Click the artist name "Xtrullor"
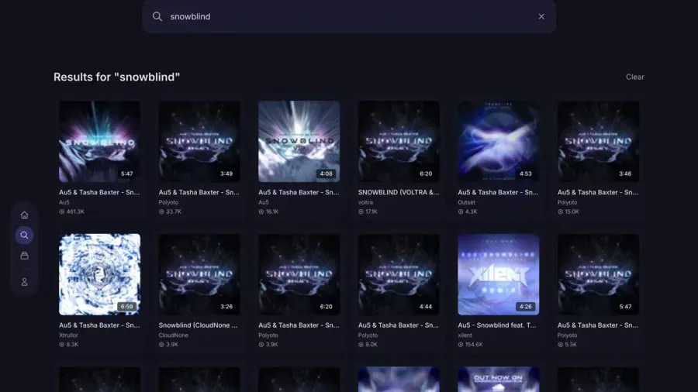Image resolution: width=698 pixels, height=392 pixels. 68,335
